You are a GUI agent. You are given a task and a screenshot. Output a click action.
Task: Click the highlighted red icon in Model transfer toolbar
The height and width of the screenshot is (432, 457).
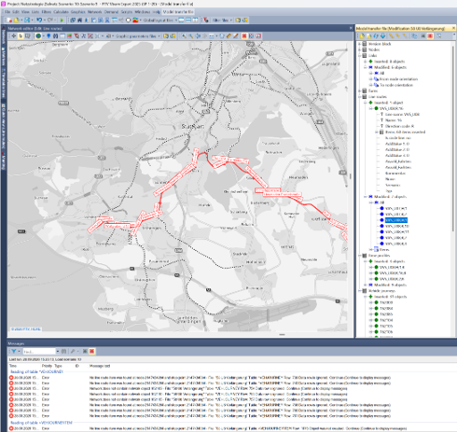click(430, 36)
